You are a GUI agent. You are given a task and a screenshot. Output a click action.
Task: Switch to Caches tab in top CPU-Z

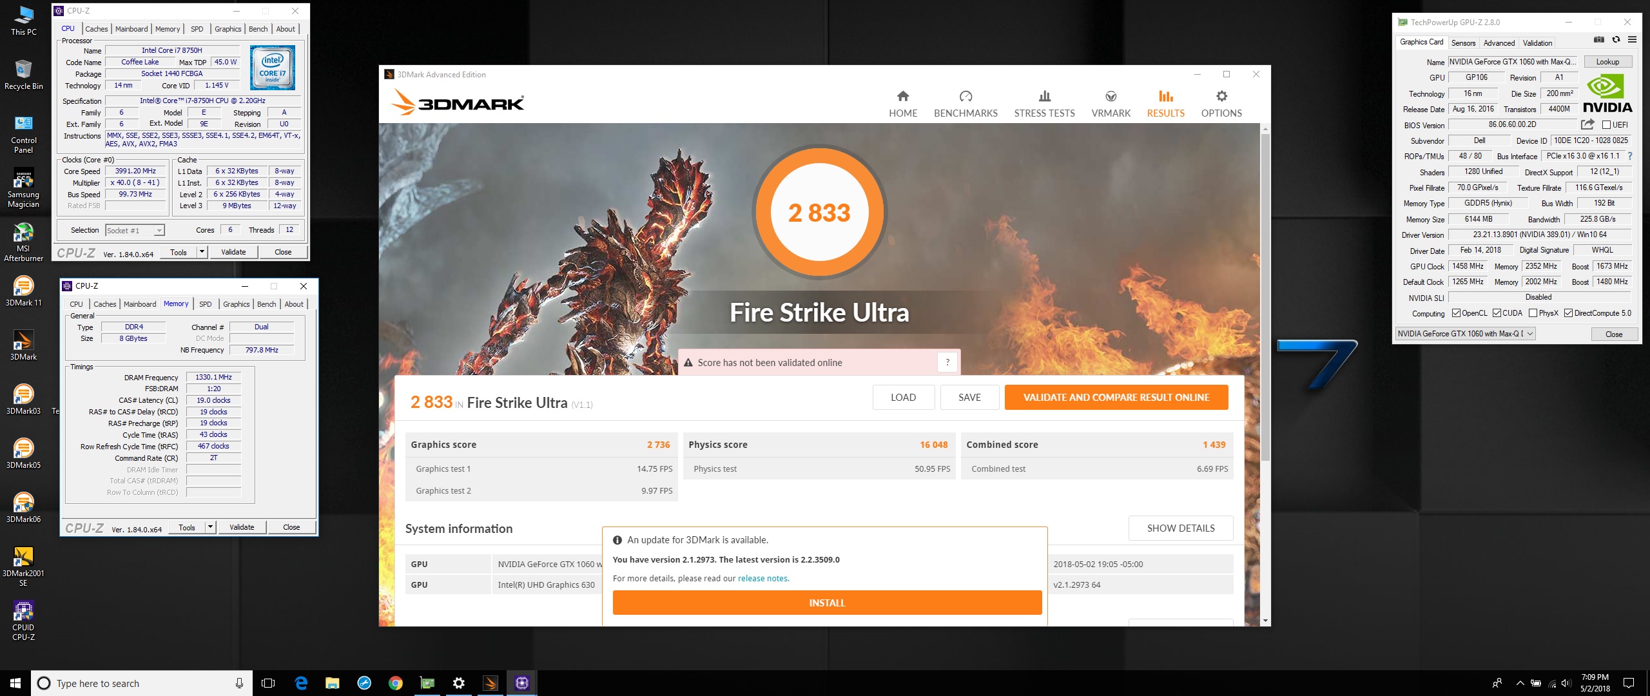[97, 29]
